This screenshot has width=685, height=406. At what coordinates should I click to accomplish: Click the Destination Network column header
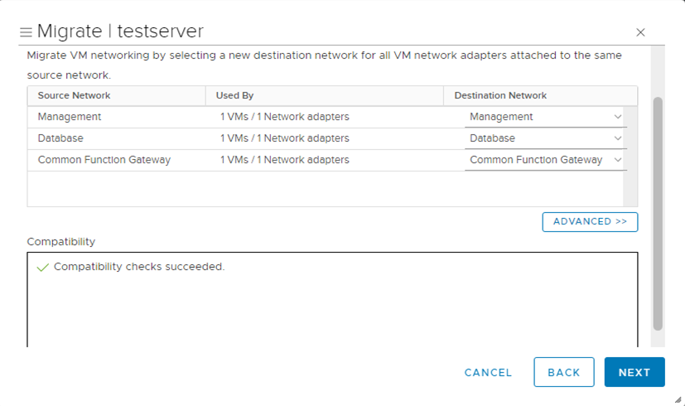[500, 95]
